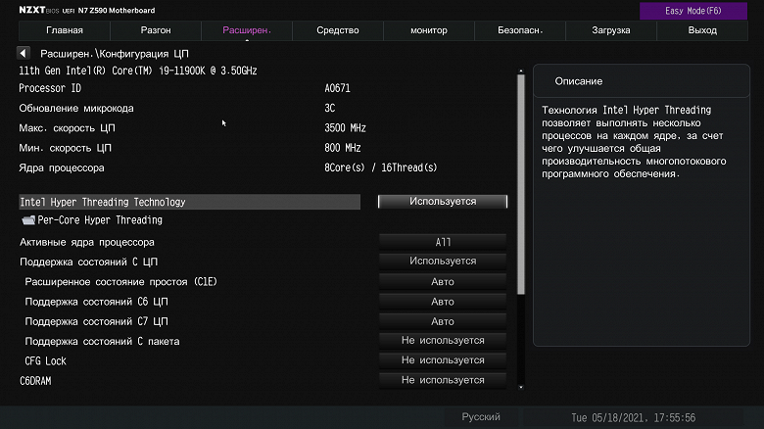The image size is (764, 429).
Task: Click Обновление микрокода value 3C
Action: [x=330, y=108]
